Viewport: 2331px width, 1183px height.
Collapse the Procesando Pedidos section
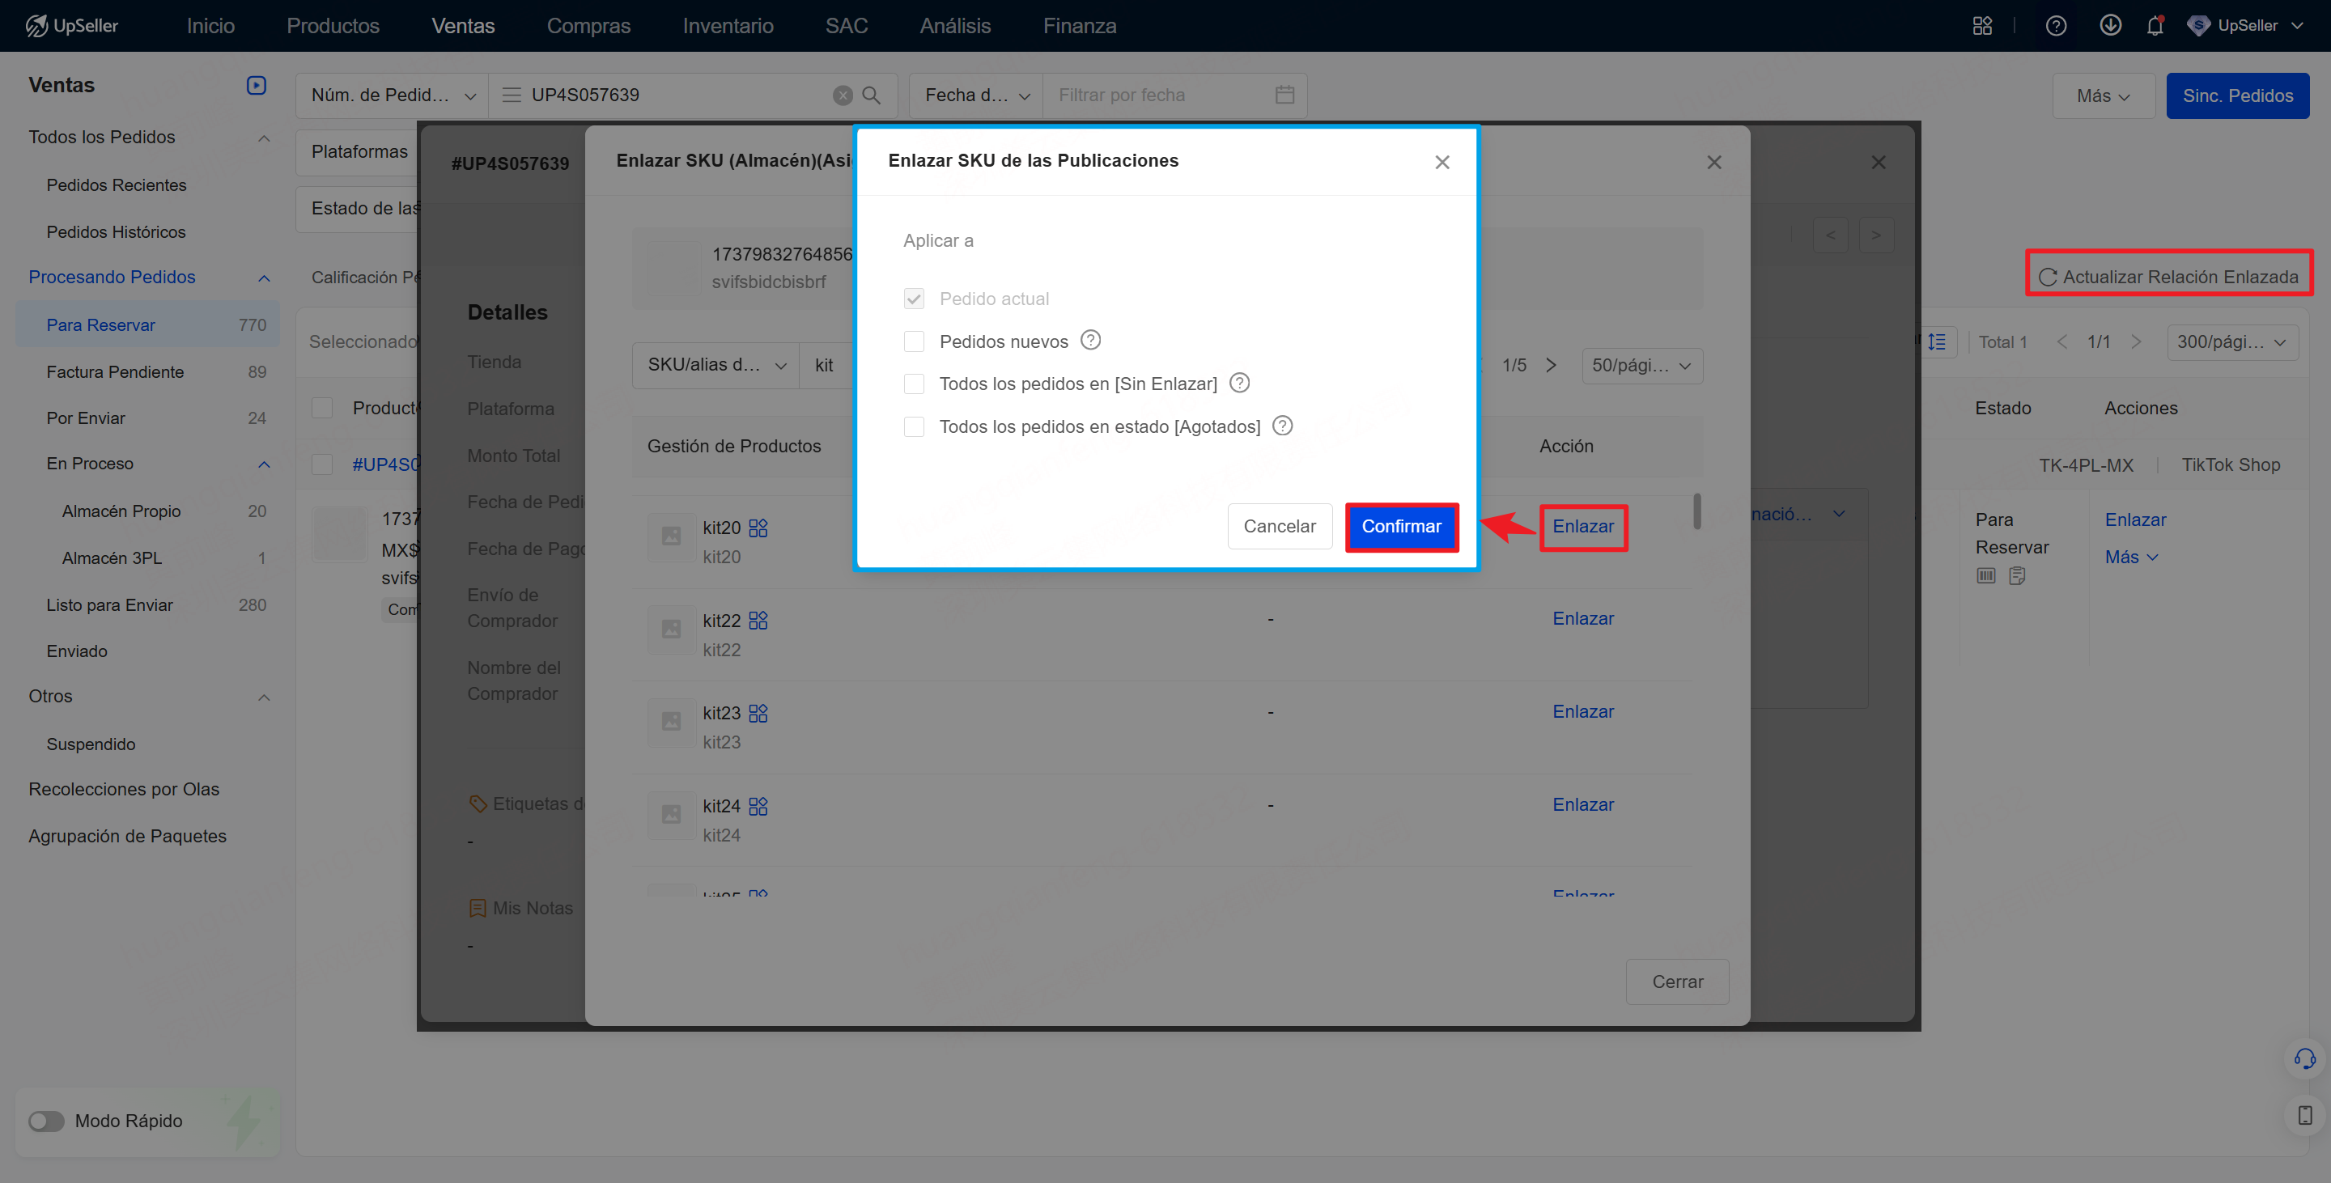(x=264, y=278)
